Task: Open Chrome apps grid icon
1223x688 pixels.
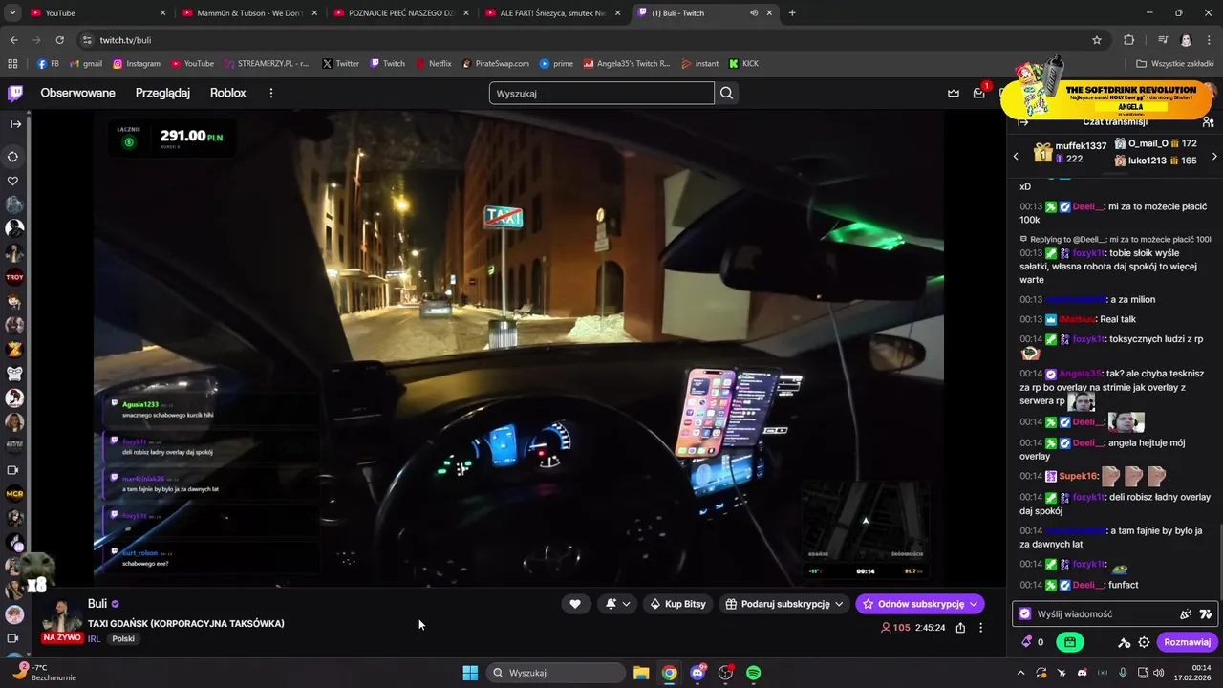Action: point(12,64)
